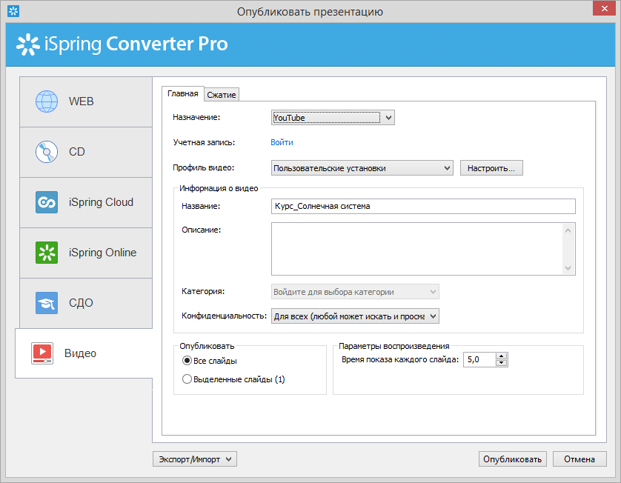Click Описание scrollbar down arrow
The image size is (621, 483).
click(x=568, y=268)
